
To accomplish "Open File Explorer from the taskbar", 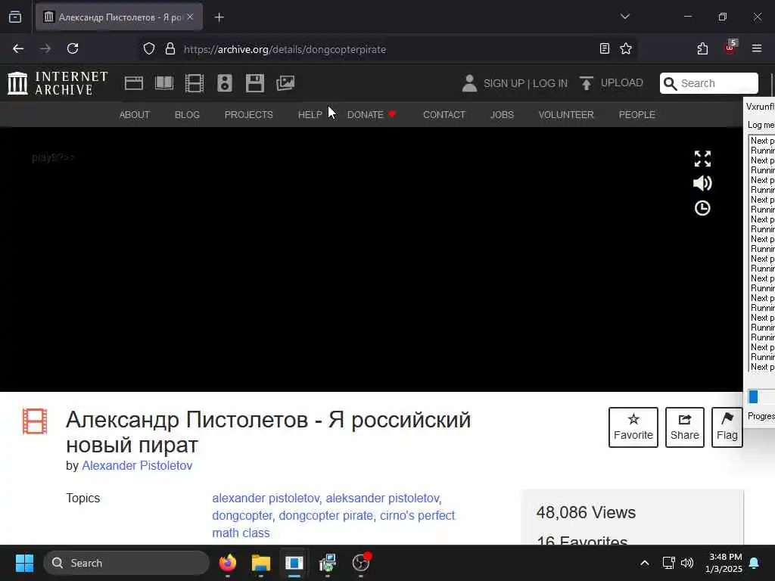I will [x=260, y=563].
